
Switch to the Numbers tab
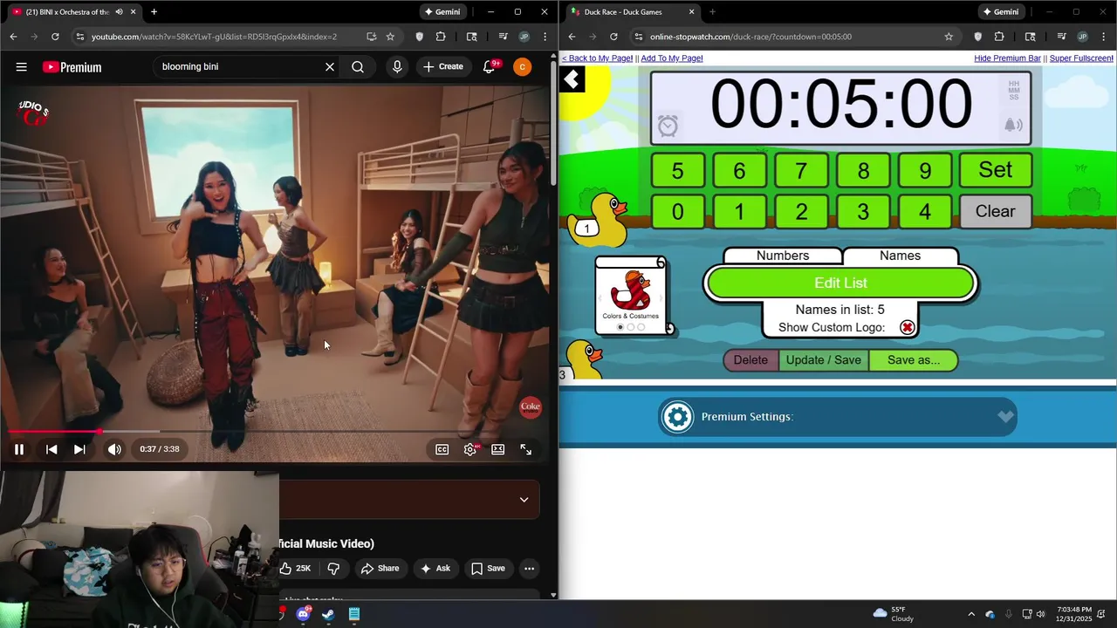(783, 256)
